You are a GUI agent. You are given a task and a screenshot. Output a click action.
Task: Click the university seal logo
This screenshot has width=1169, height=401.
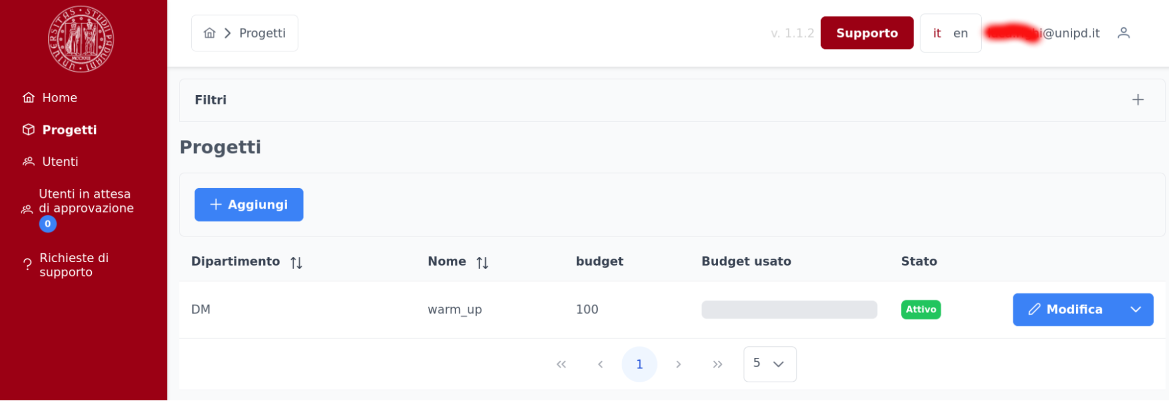tap(81, 39)
